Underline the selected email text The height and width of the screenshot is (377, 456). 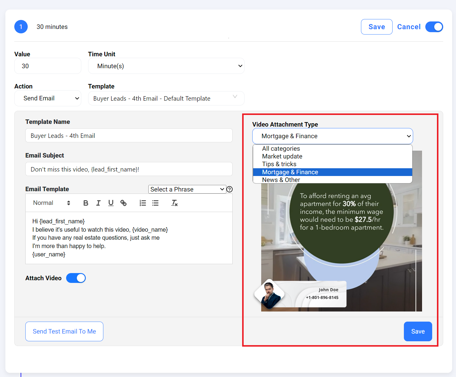pos(111,203)
